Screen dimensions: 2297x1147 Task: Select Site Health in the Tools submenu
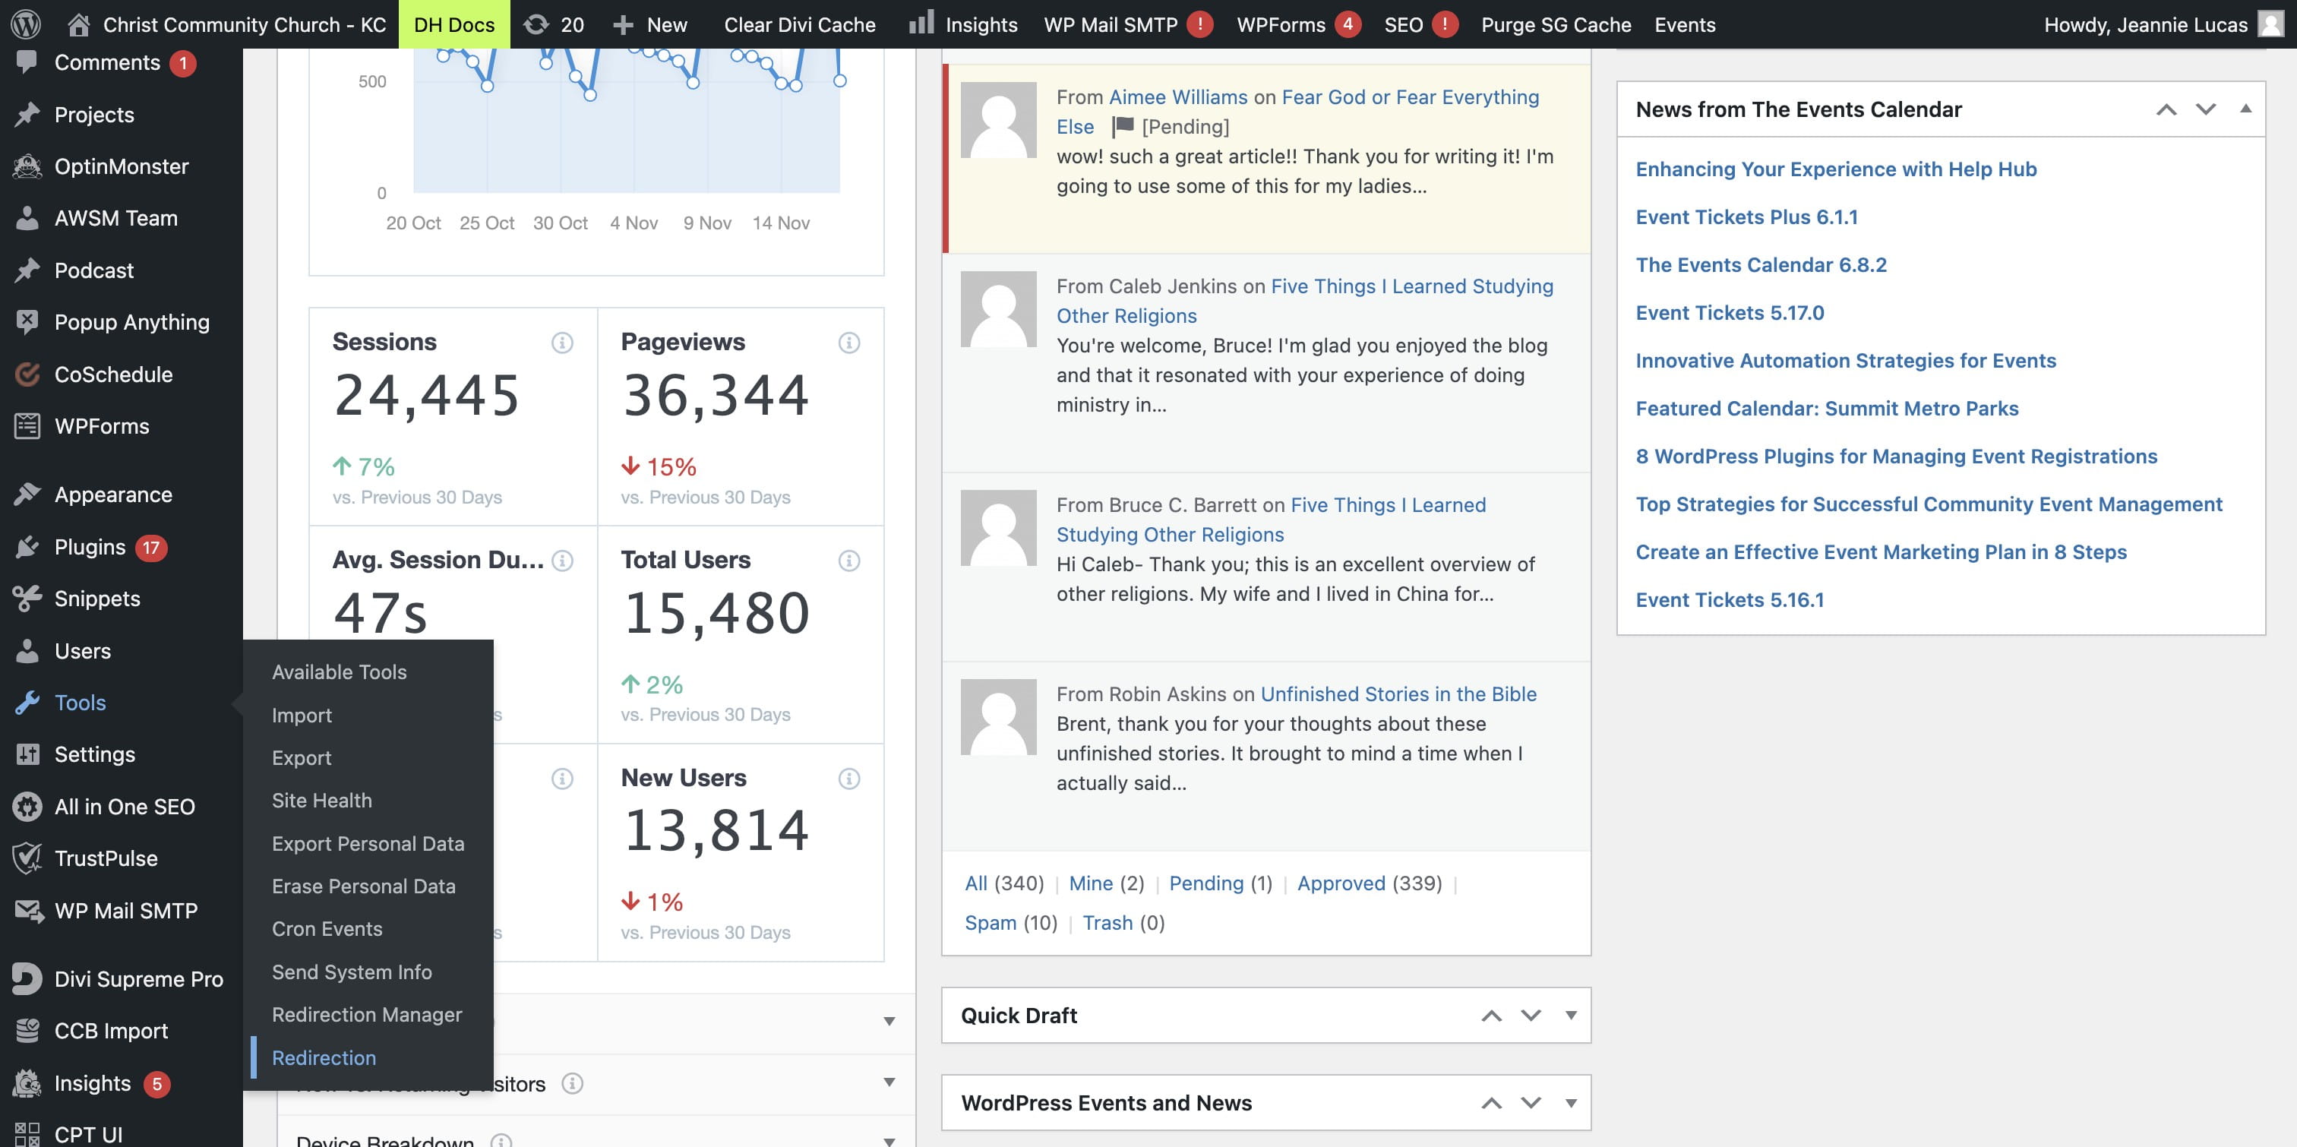(322, 801)
